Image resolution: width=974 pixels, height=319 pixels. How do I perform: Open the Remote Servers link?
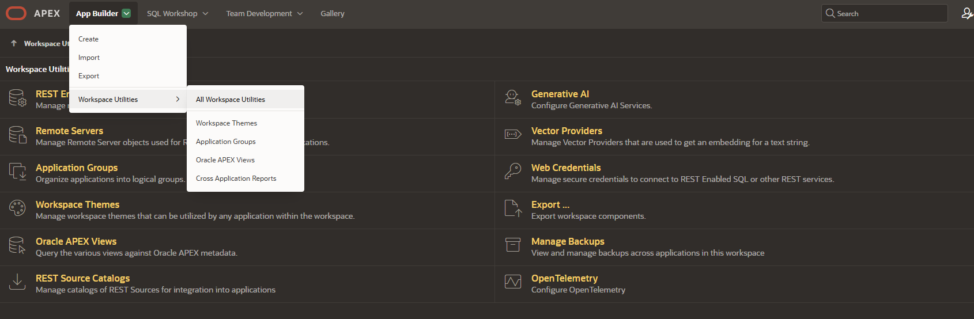tap(69, 131)
